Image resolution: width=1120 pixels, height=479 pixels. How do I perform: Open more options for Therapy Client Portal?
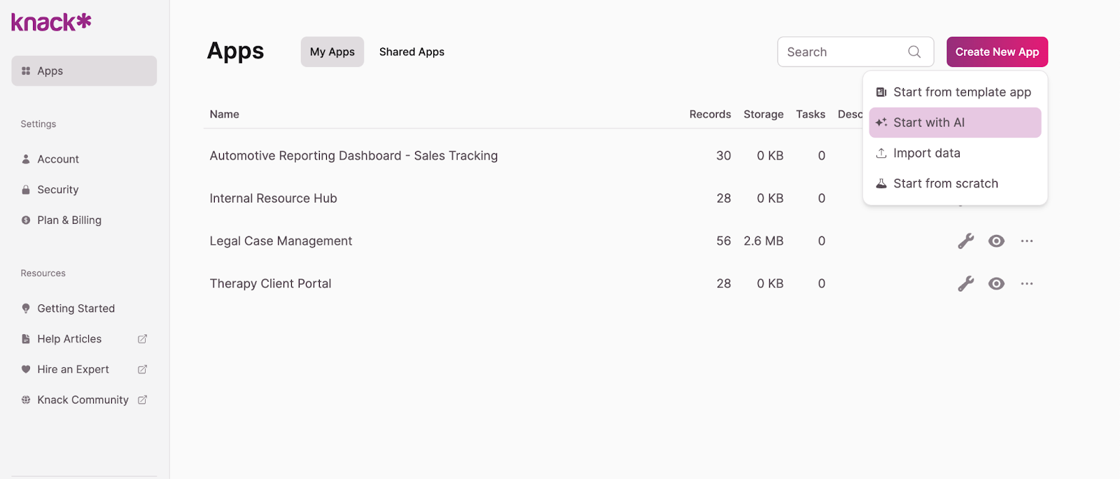[1027, 284]
